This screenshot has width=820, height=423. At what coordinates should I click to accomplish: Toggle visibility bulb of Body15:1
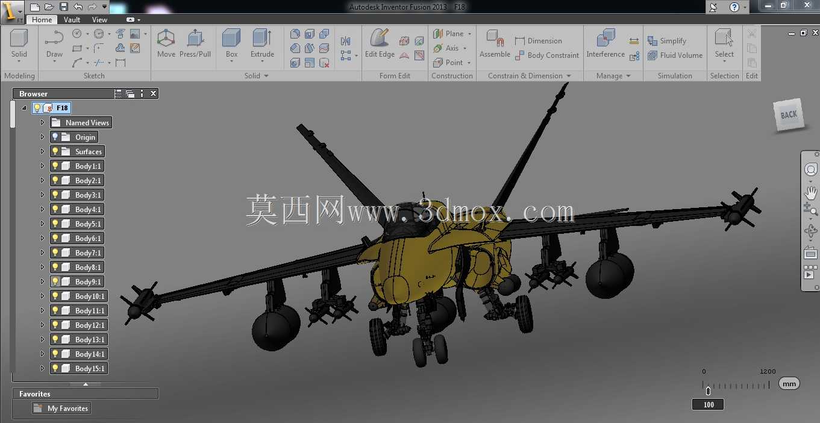55,368
